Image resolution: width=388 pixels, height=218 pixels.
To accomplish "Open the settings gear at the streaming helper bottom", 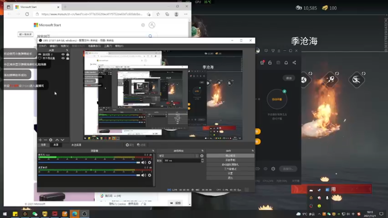I will tap(273, 169).
